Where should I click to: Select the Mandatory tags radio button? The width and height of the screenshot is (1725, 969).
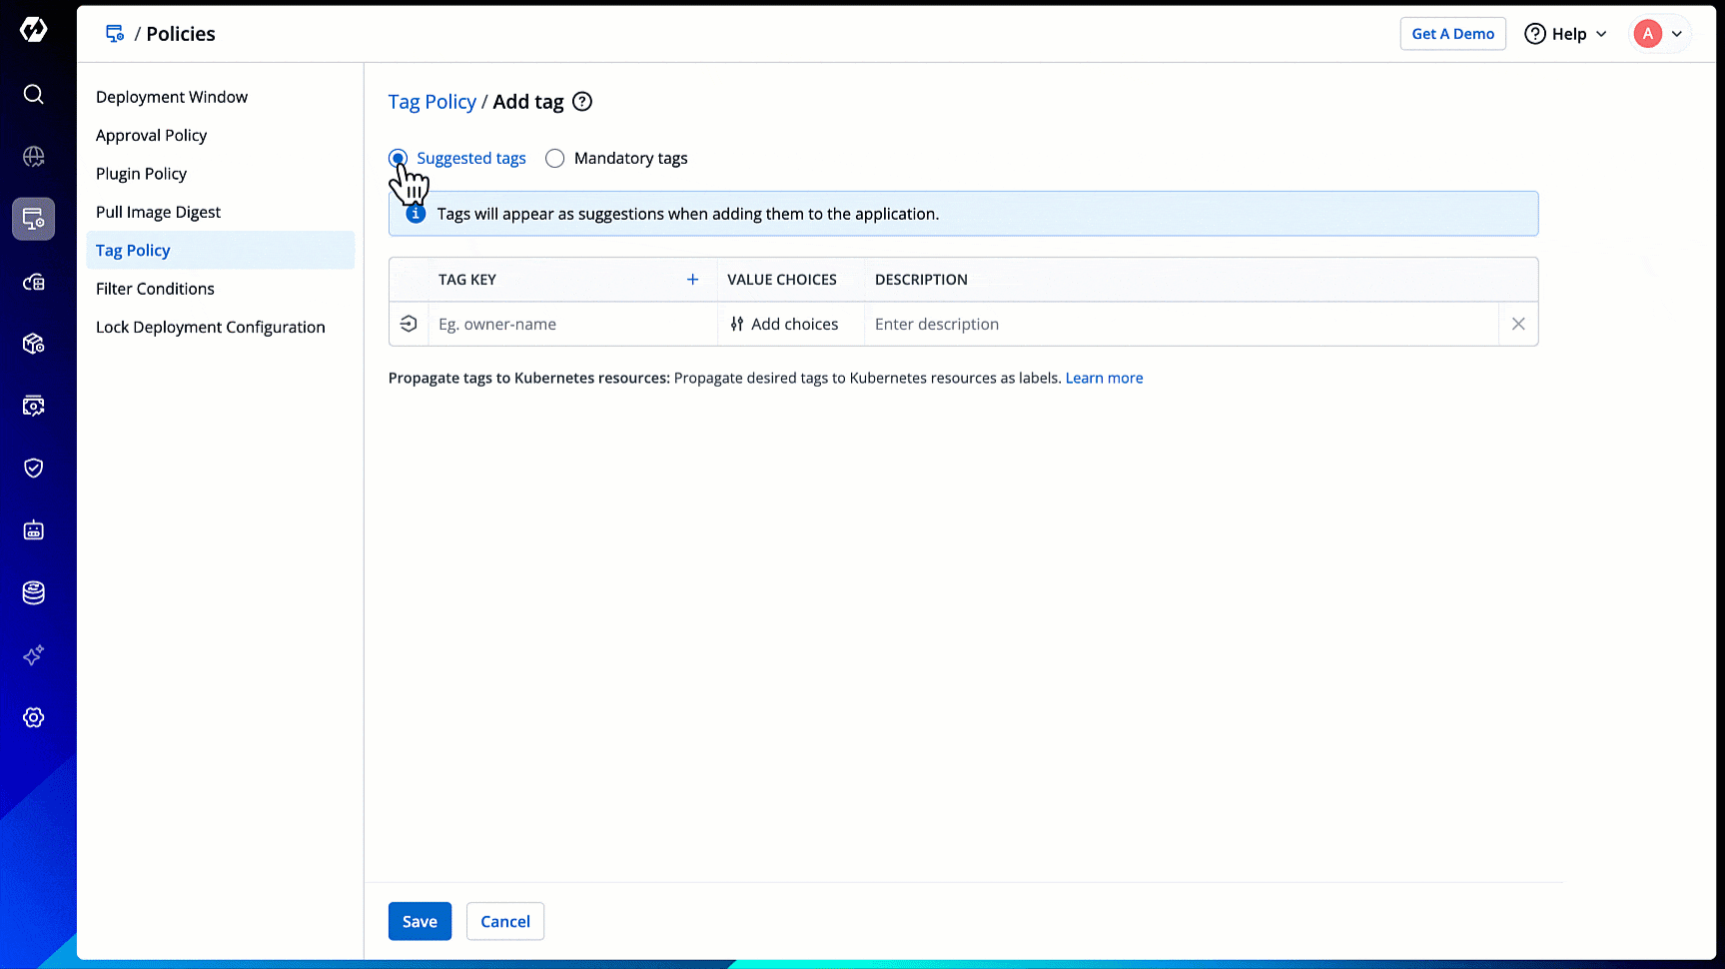pos(555,158)
